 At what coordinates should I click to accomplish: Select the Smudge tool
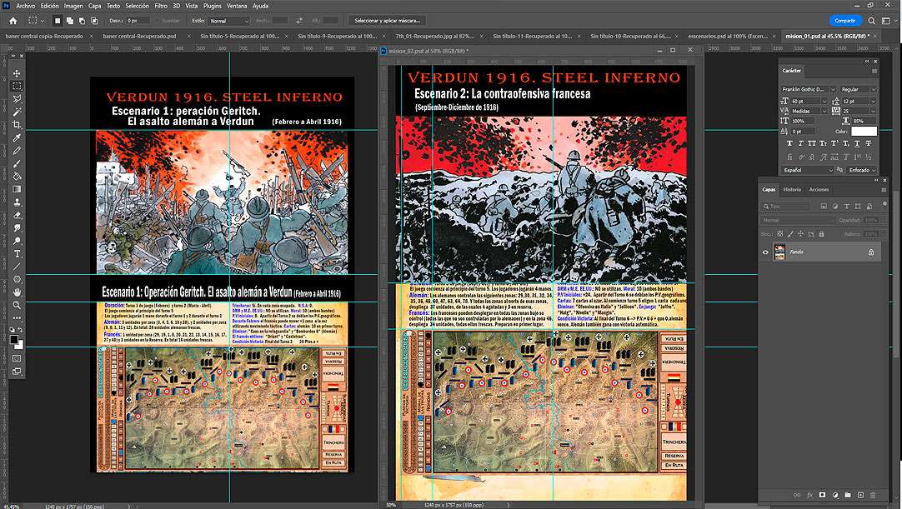(x=18, y=228)
